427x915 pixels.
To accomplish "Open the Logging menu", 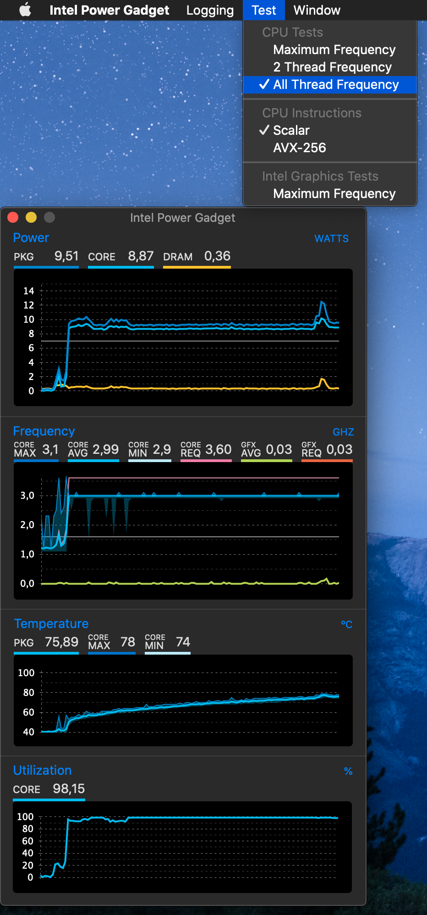I will [210, 10].
